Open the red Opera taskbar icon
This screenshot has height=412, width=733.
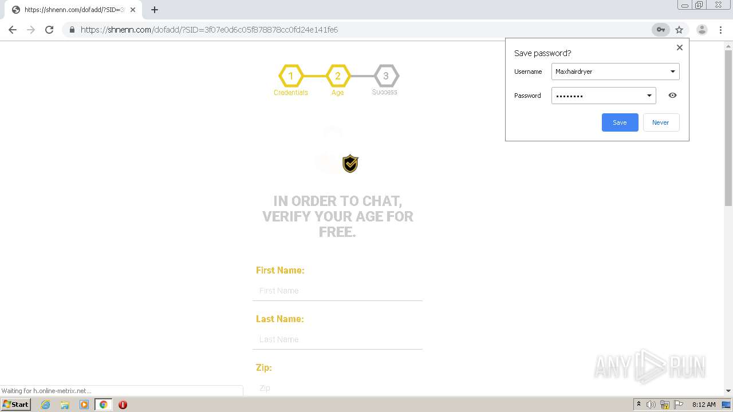click(x=123, y=405)
